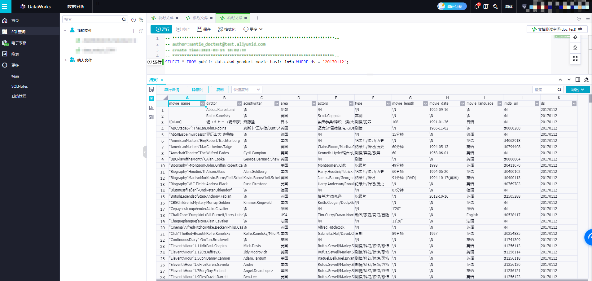Run the query with 运行 button
This screenshot has width=592, height=281.
(161, 29)
